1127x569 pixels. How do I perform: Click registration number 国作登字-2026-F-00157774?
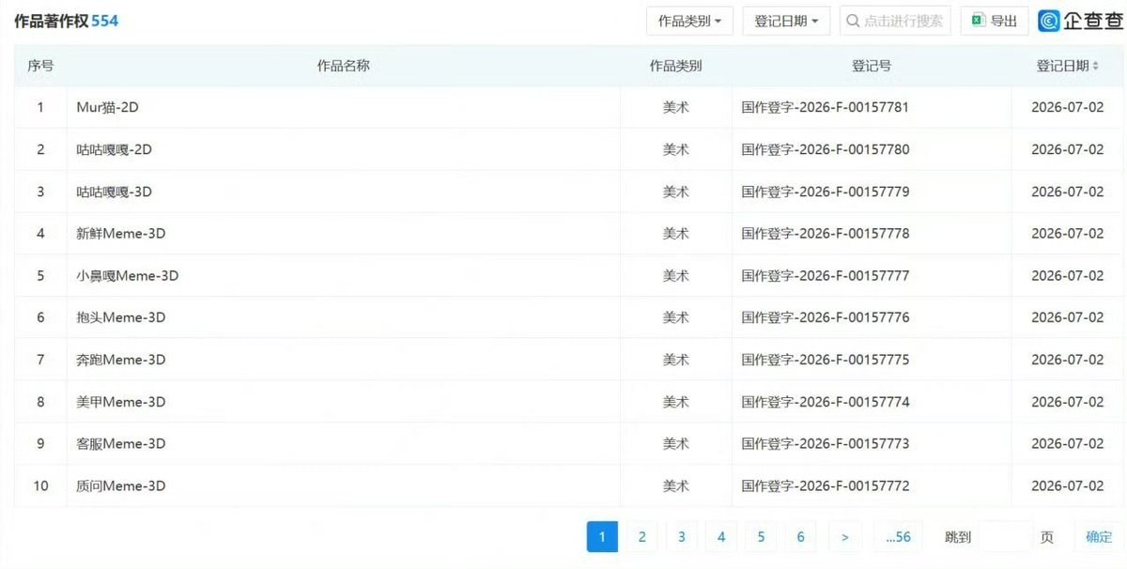pyautogui.click(x=826, y=402)
